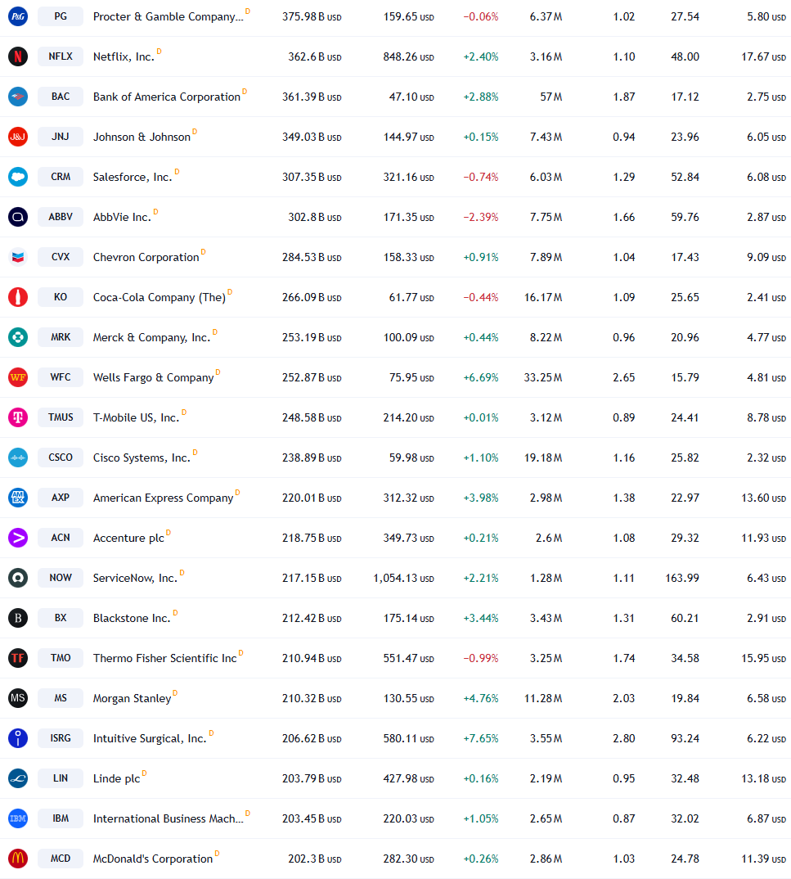Click the +7.65% change value
The image size is (791, 879).
click(481, 738)
